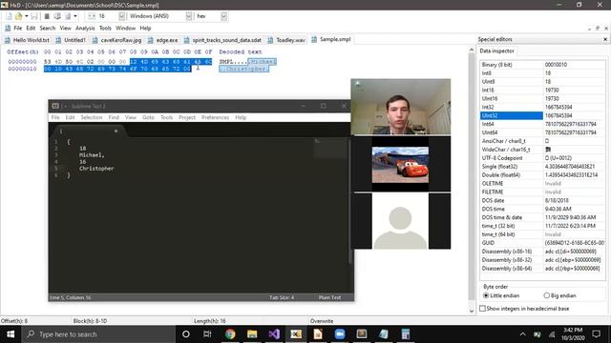Click the Open file folder icon
The image size is (611, 343).
(18, 16)
